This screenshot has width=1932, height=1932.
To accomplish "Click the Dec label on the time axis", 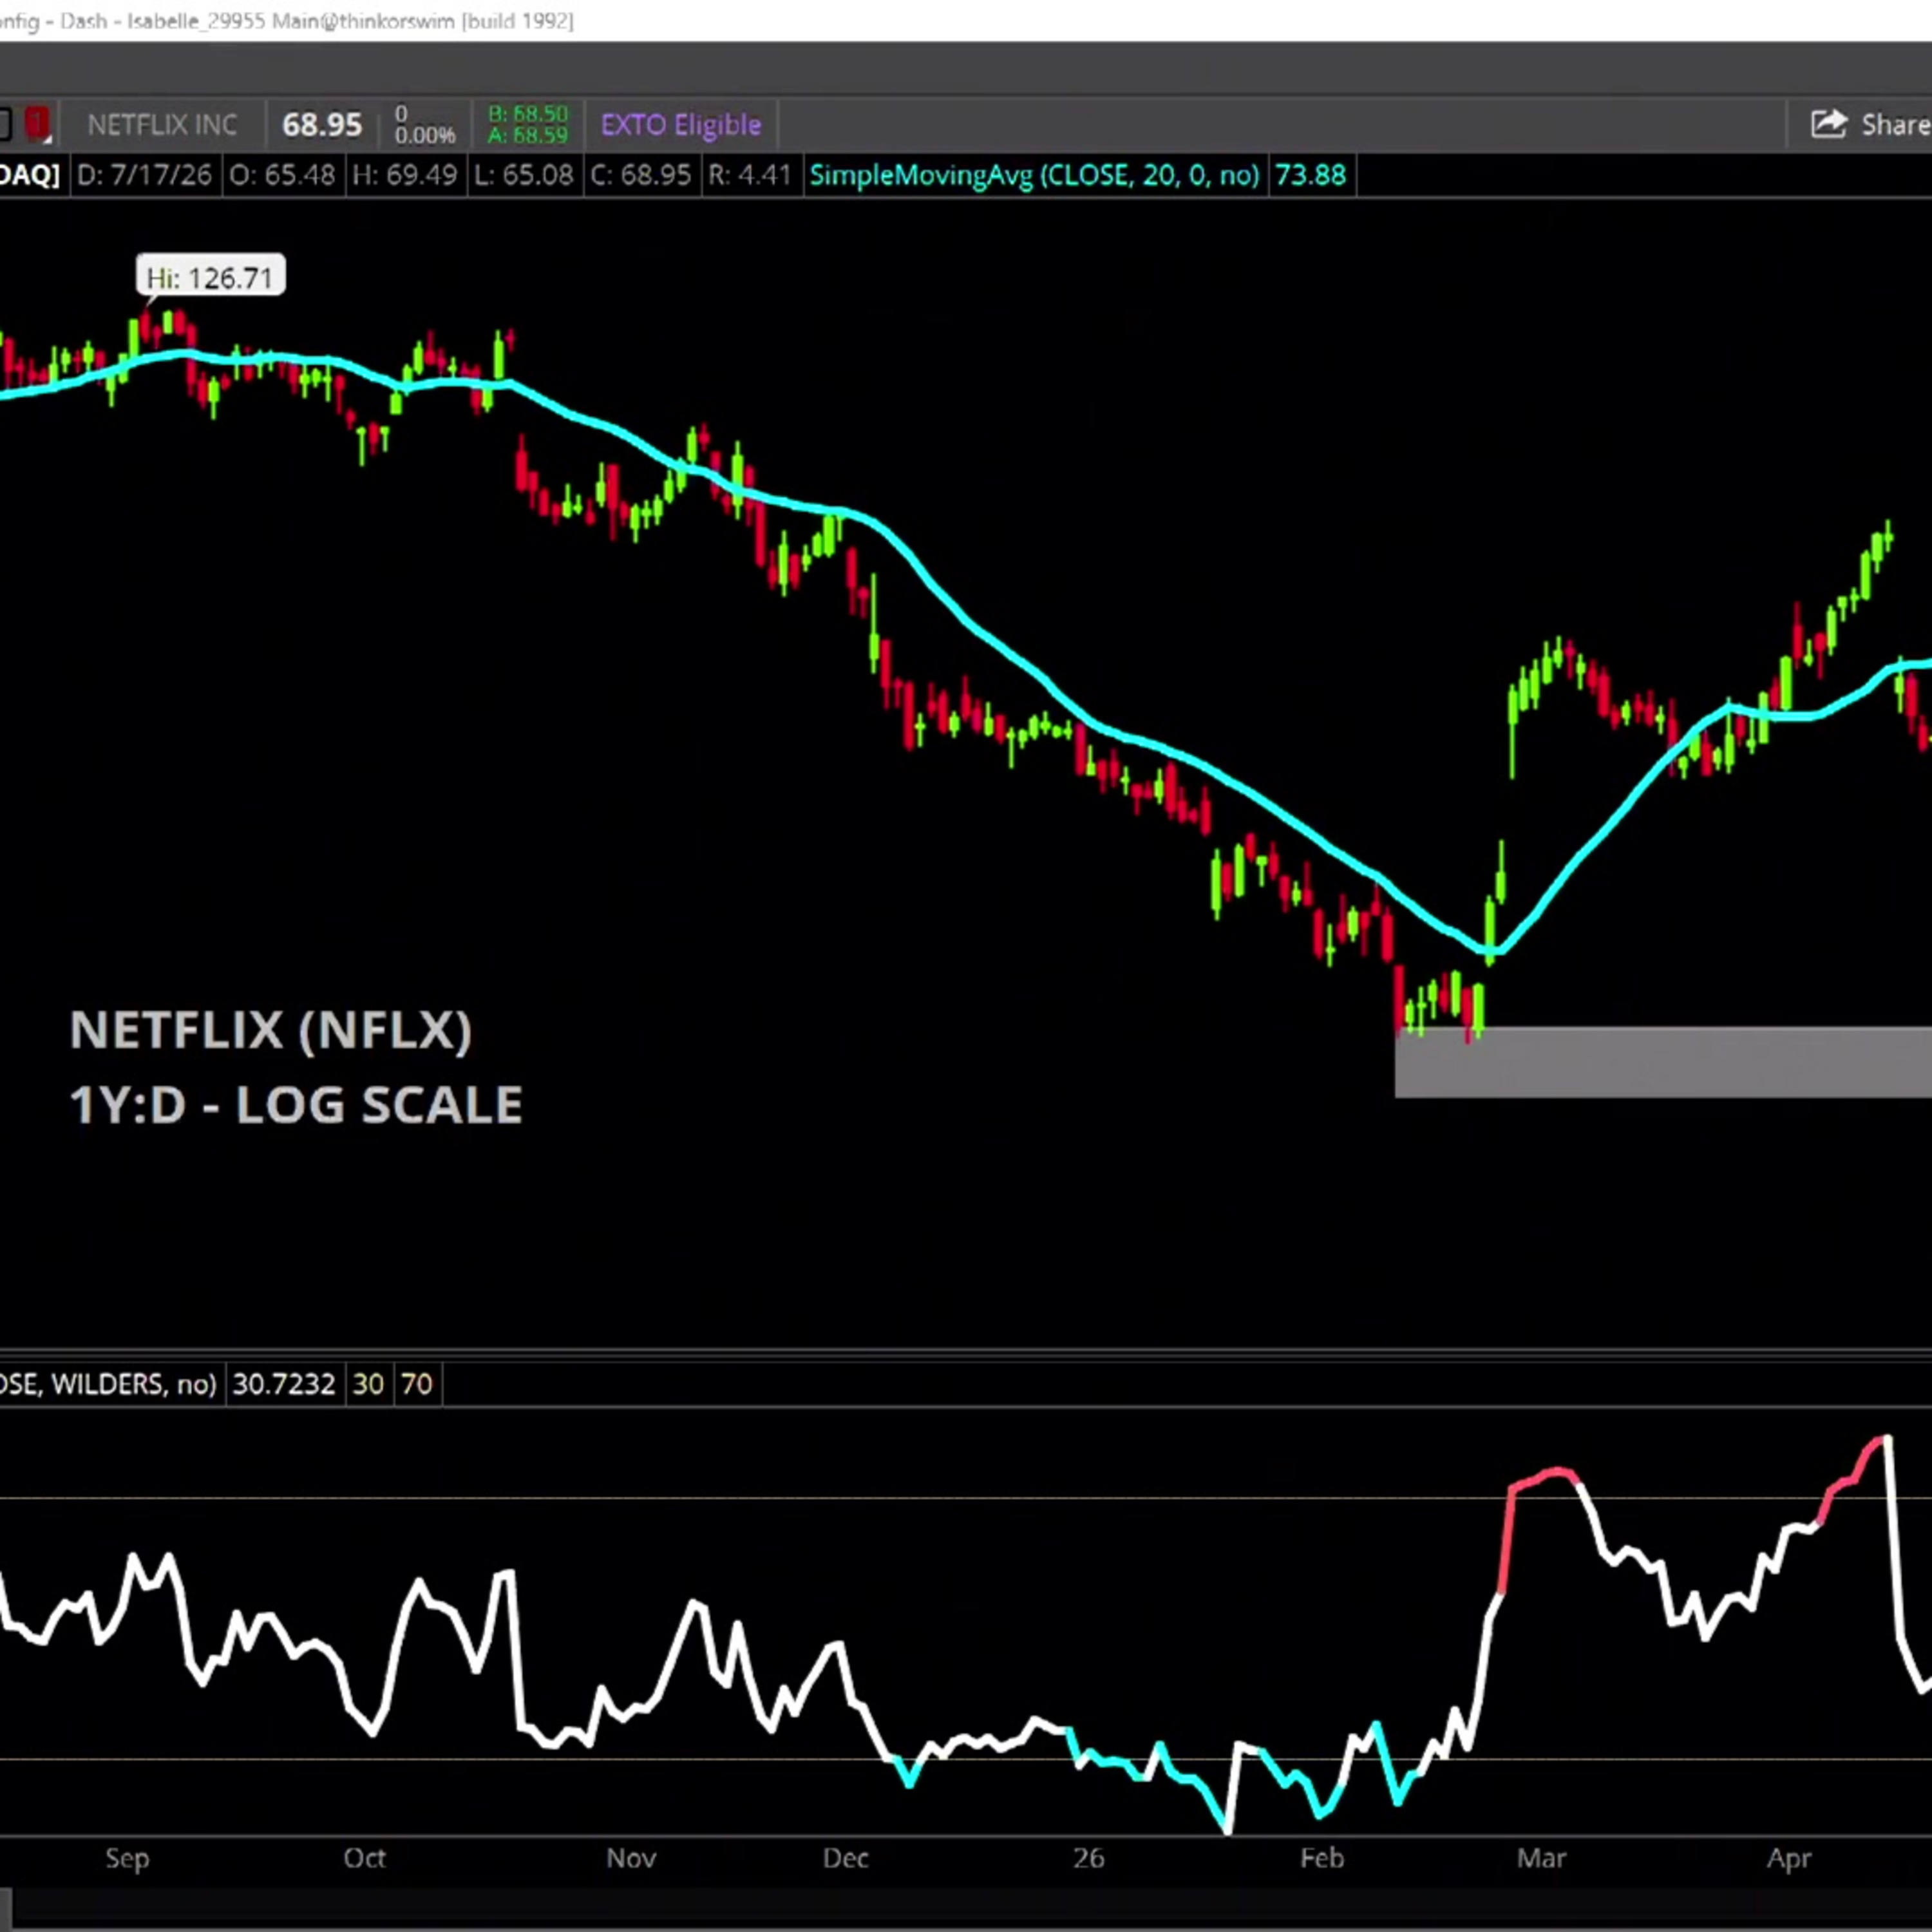I will point(845,1859).
